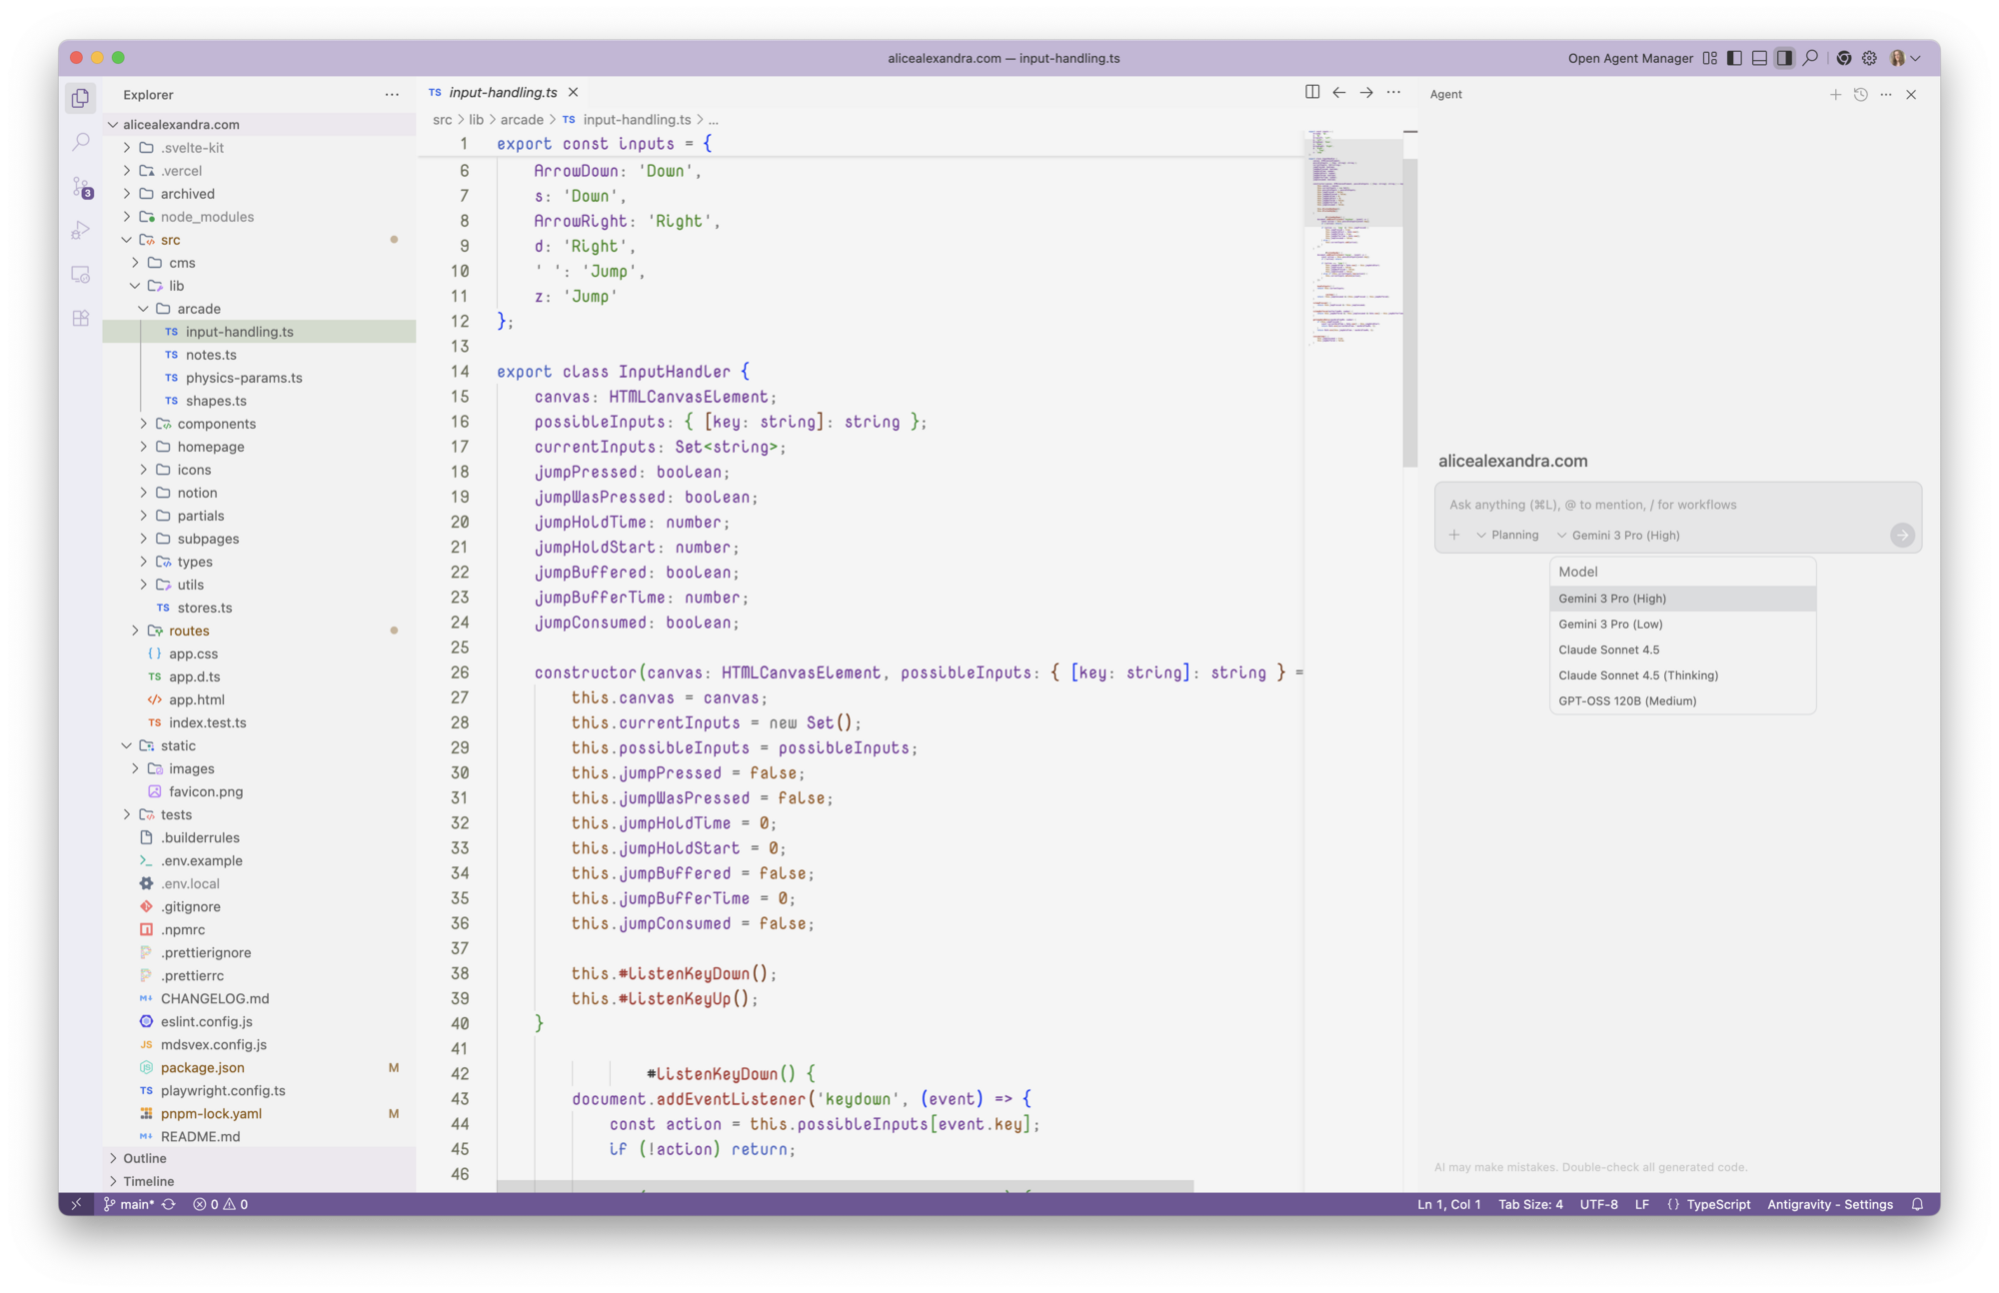The width and height of the screenshot is (1999, 1293).
Task: Open the Extensions view icon
Action: click(x=81, y=319)
